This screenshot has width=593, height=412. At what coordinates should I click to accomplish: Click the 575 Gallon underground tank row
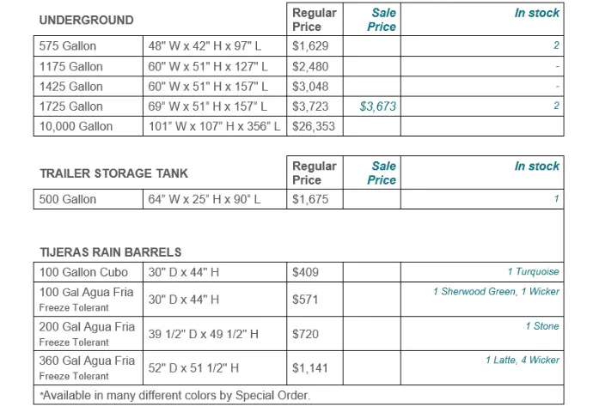click(299, 46)
